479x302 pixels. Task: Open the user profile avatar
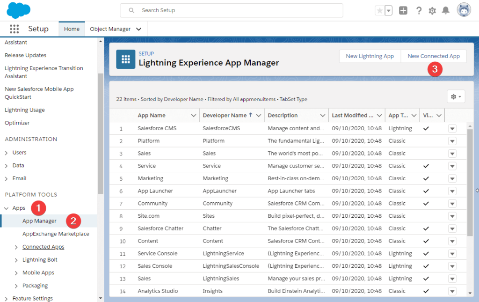coord(464,10)
